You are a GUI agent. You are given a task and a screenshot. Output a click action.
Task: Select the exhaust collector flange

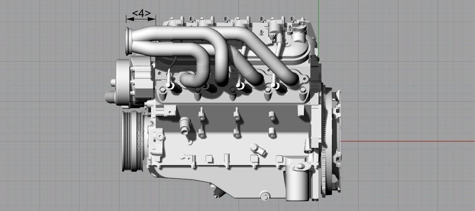coord(129,41)
